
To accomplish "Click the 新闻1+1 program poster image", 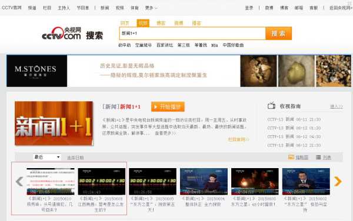I will tap(54, 123).
